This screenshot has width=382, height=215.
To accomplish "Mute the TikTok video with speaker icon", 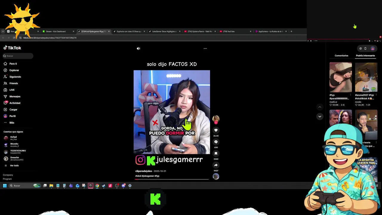I will (138, 48).
